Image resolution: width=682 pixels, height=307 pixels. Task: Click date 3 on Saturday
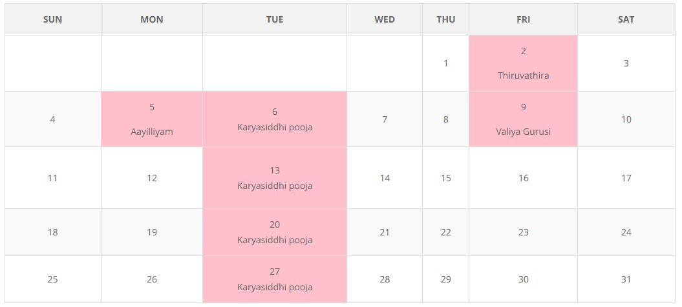click(x=626, y=63)
